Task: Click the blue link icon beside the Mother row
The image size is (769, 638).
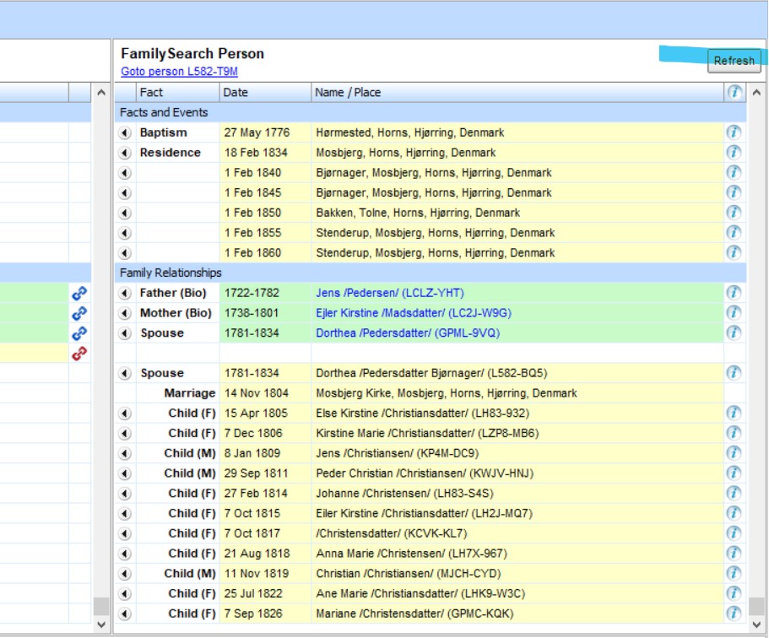Action: (x=79, y=313)
